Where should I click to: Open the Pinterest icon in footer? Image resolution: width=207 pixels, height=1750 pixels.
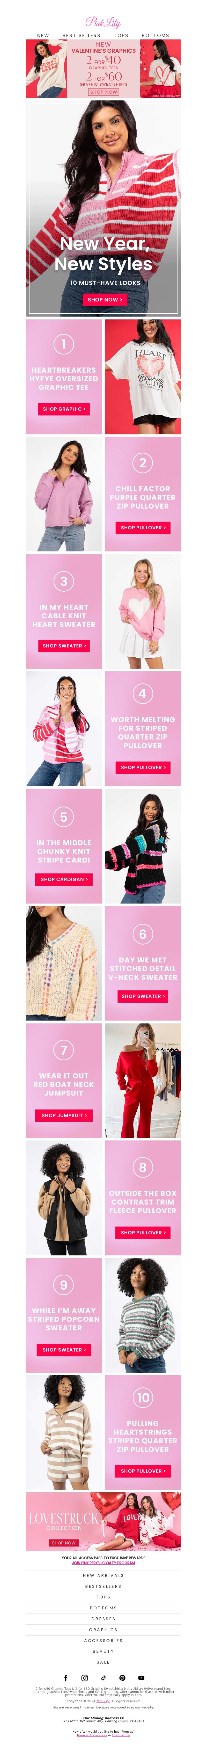(x=122, y=1677)
